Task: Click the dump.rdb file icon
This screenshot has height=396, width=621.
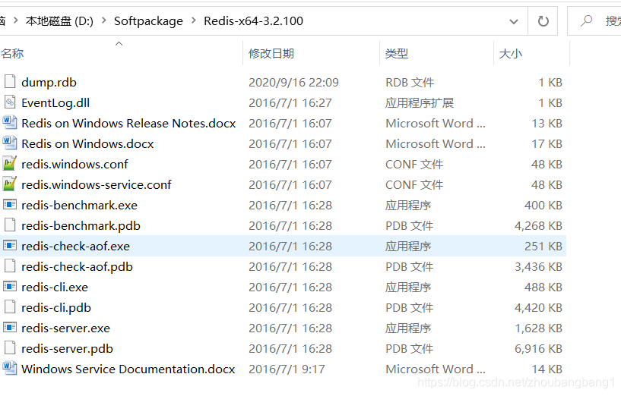Action: click(10, 82)
